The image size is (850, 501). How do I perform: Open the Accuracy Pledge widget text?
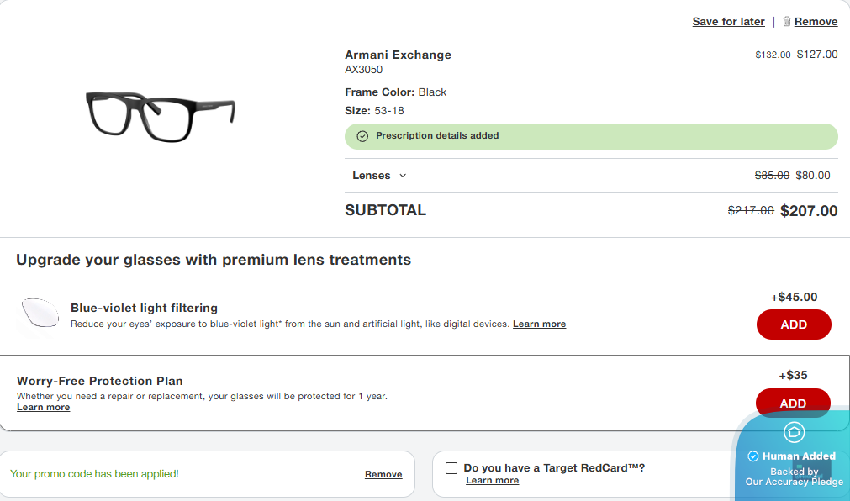tap(794, 477)
